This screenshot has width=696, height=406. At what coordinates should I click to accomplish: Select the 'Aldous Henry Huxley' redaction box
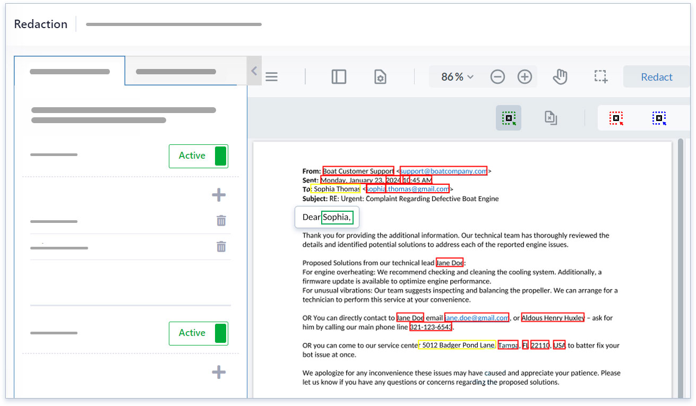point(553,317)
